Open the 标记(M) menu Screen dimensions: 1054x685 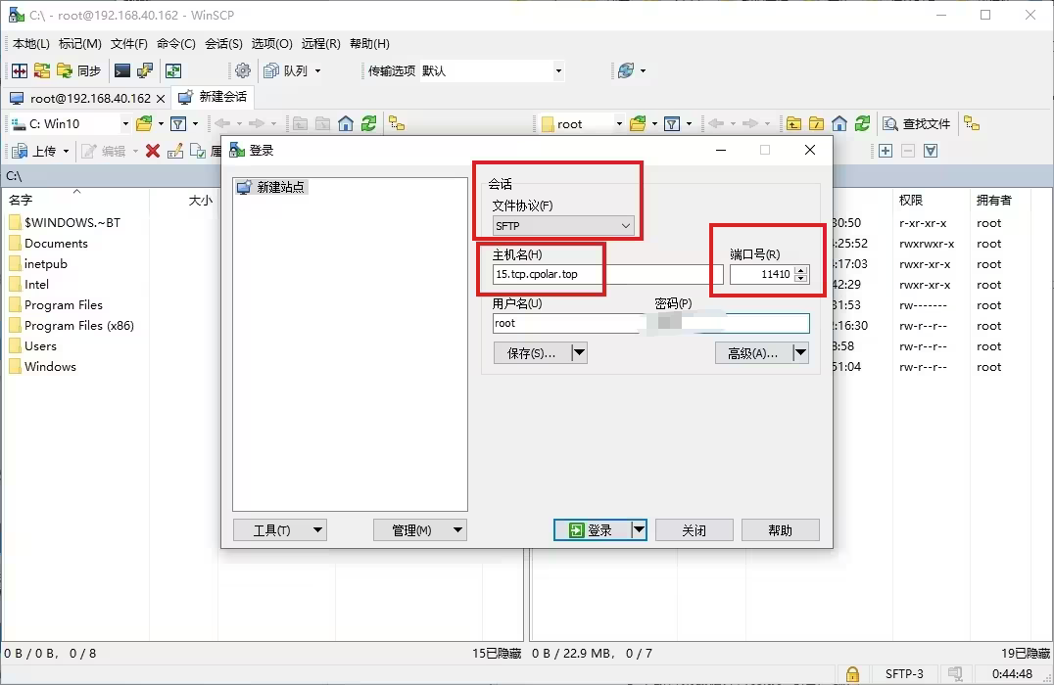tap(80, 44)
